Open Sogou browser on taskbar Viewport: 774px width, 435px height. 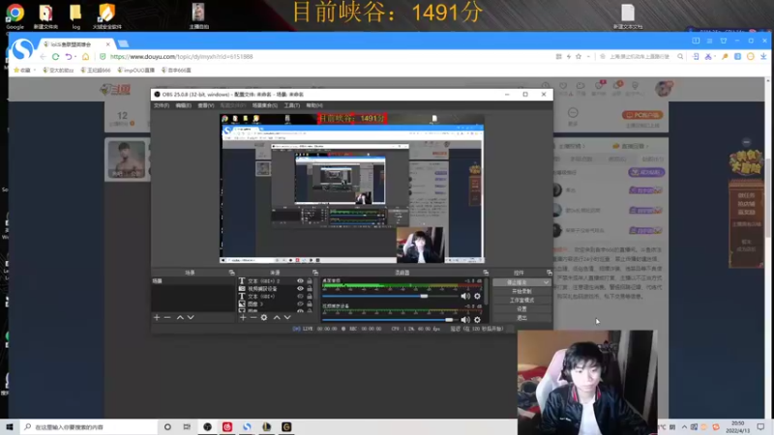coord(247,427)
